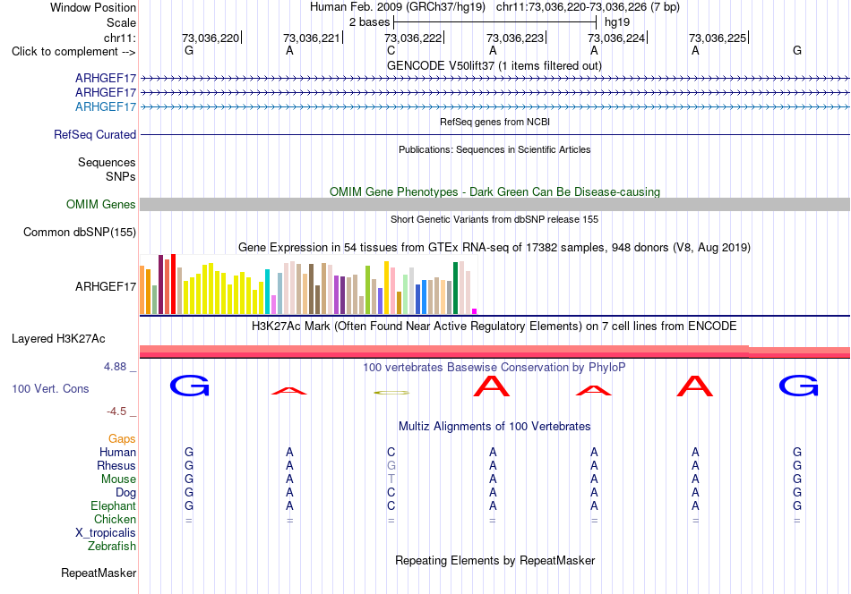This screenshot has width=851, height=594.
Task: Click the Elephant species label
Action: (x=113, y=505)
